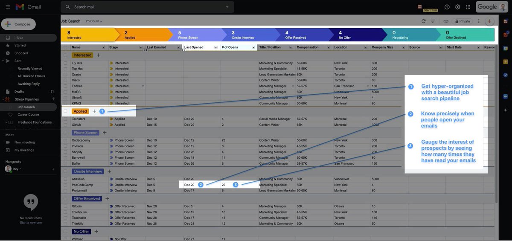
Task: Open the Last Opened column dropdown
Action: coord(216,47)
